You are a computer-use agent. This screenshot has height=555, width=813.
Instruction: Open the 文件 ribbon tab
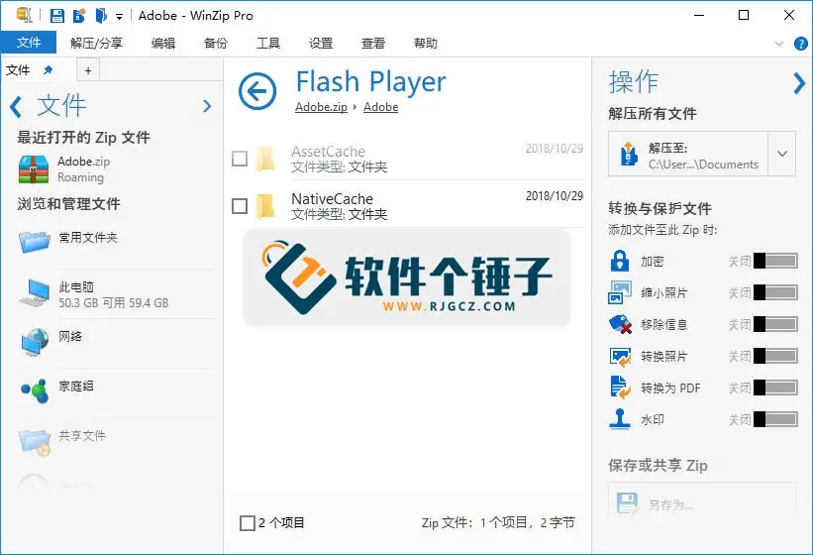point(29,43)
